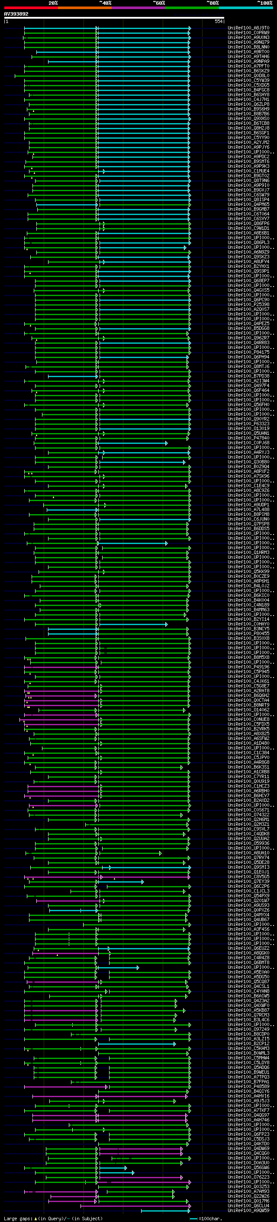This screenshot has height=1222, width=277.
Task: Select hit label UniRef100_C6SW79
Action: point(248,195)
